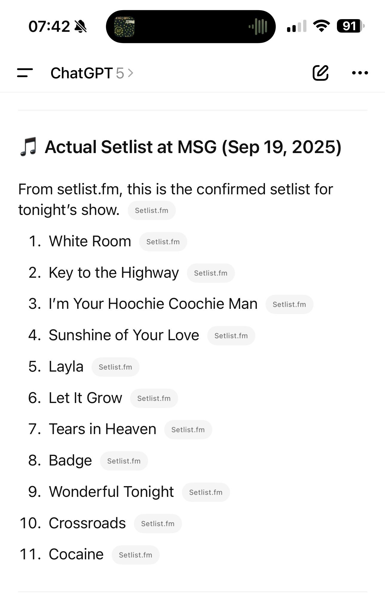The image size is (385, 603).
Task: Tap the album art in Dynamic Island
Action: coord(124,27)
